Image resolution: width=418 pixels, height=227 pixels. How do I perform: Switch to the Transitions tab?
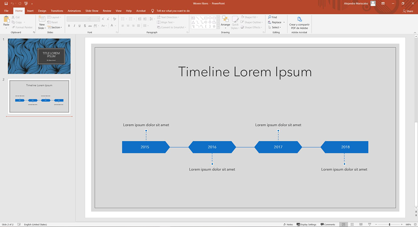click(57, 11)
